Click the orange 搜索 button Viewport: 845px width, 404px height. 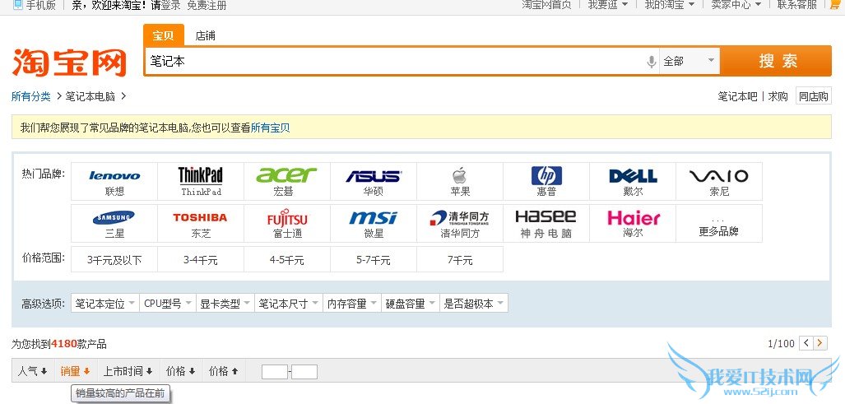point(777,61)
